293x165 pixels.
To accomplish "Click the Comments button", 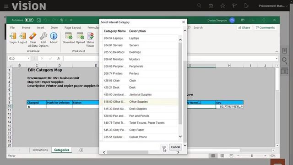I will (x=265, y=27).
